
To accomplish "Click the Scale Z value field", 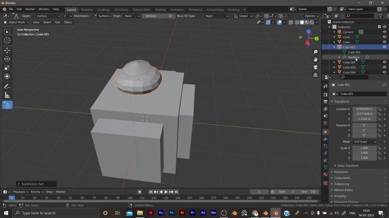I will (364, 157).
